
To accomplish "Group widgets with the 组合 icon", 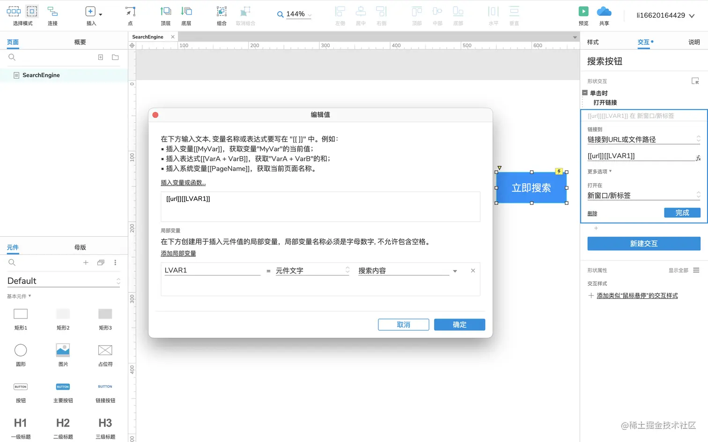I will click(x=221, y=11).
